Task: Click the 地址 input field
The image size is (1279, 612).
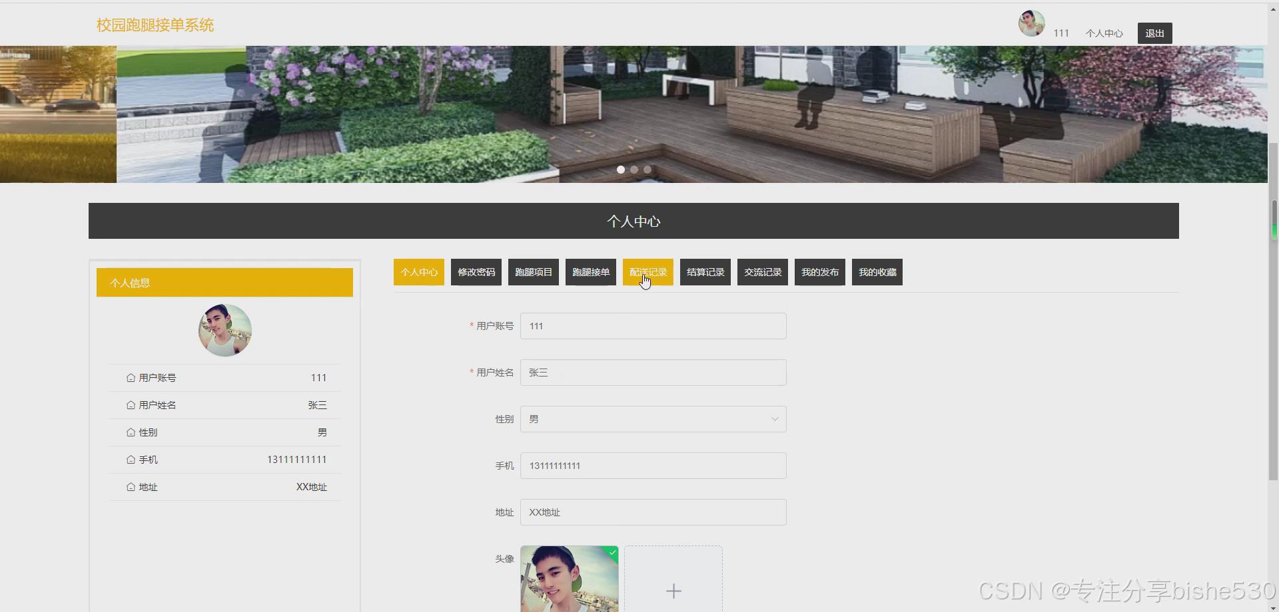Action: 653,512
